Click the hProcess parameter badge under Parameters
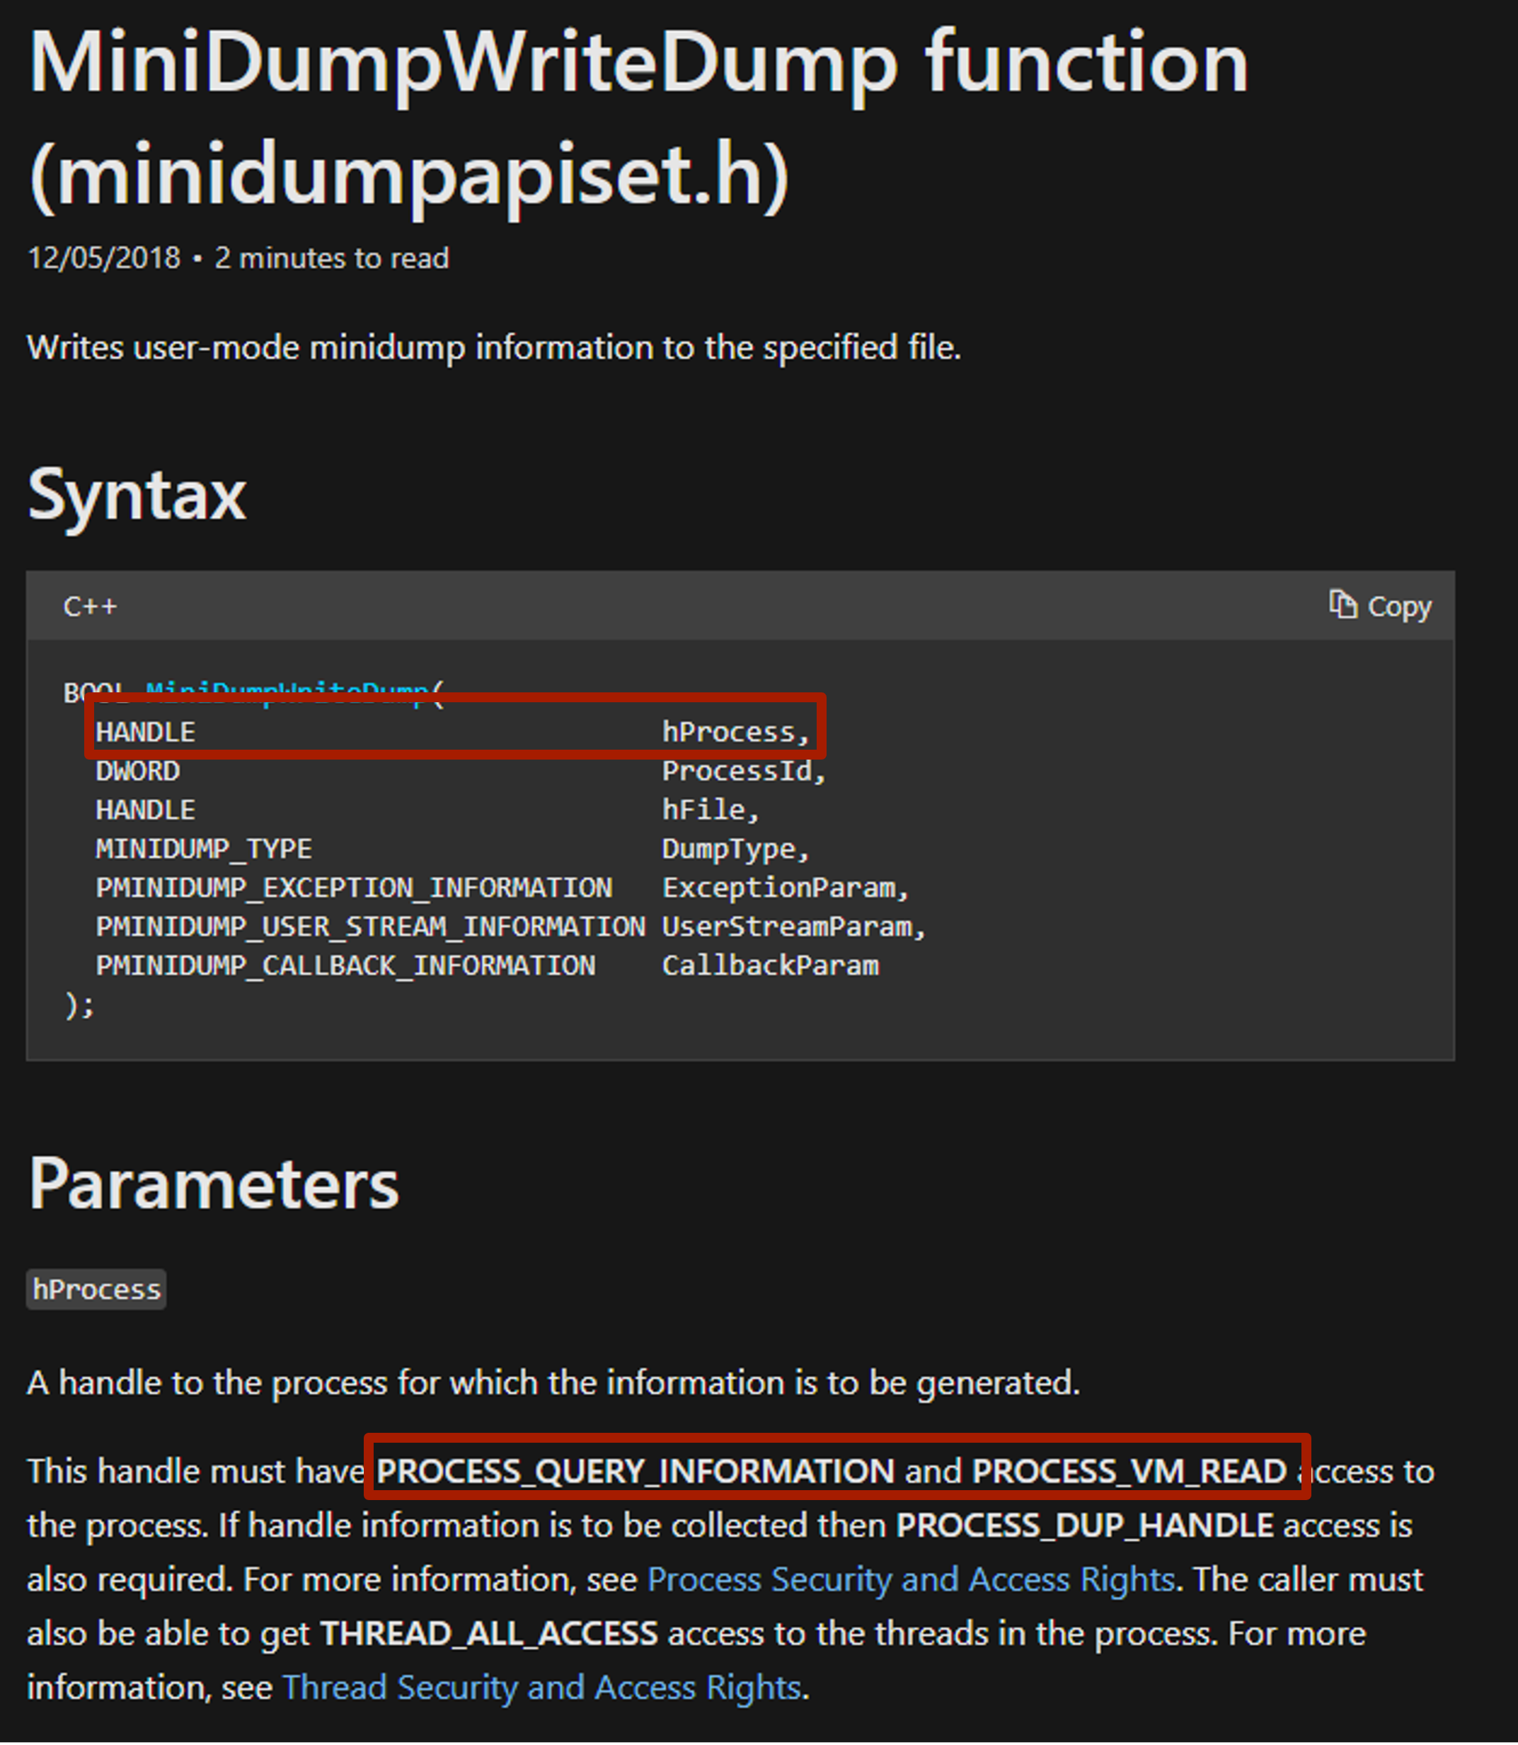This screenshot has width=1518, height=1745. [x=96, y=1289]
